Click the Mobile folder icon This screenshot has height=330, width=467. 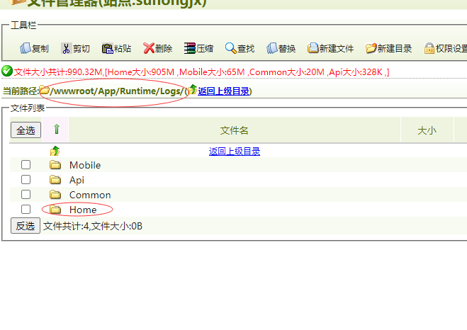[x=55, y=165]
